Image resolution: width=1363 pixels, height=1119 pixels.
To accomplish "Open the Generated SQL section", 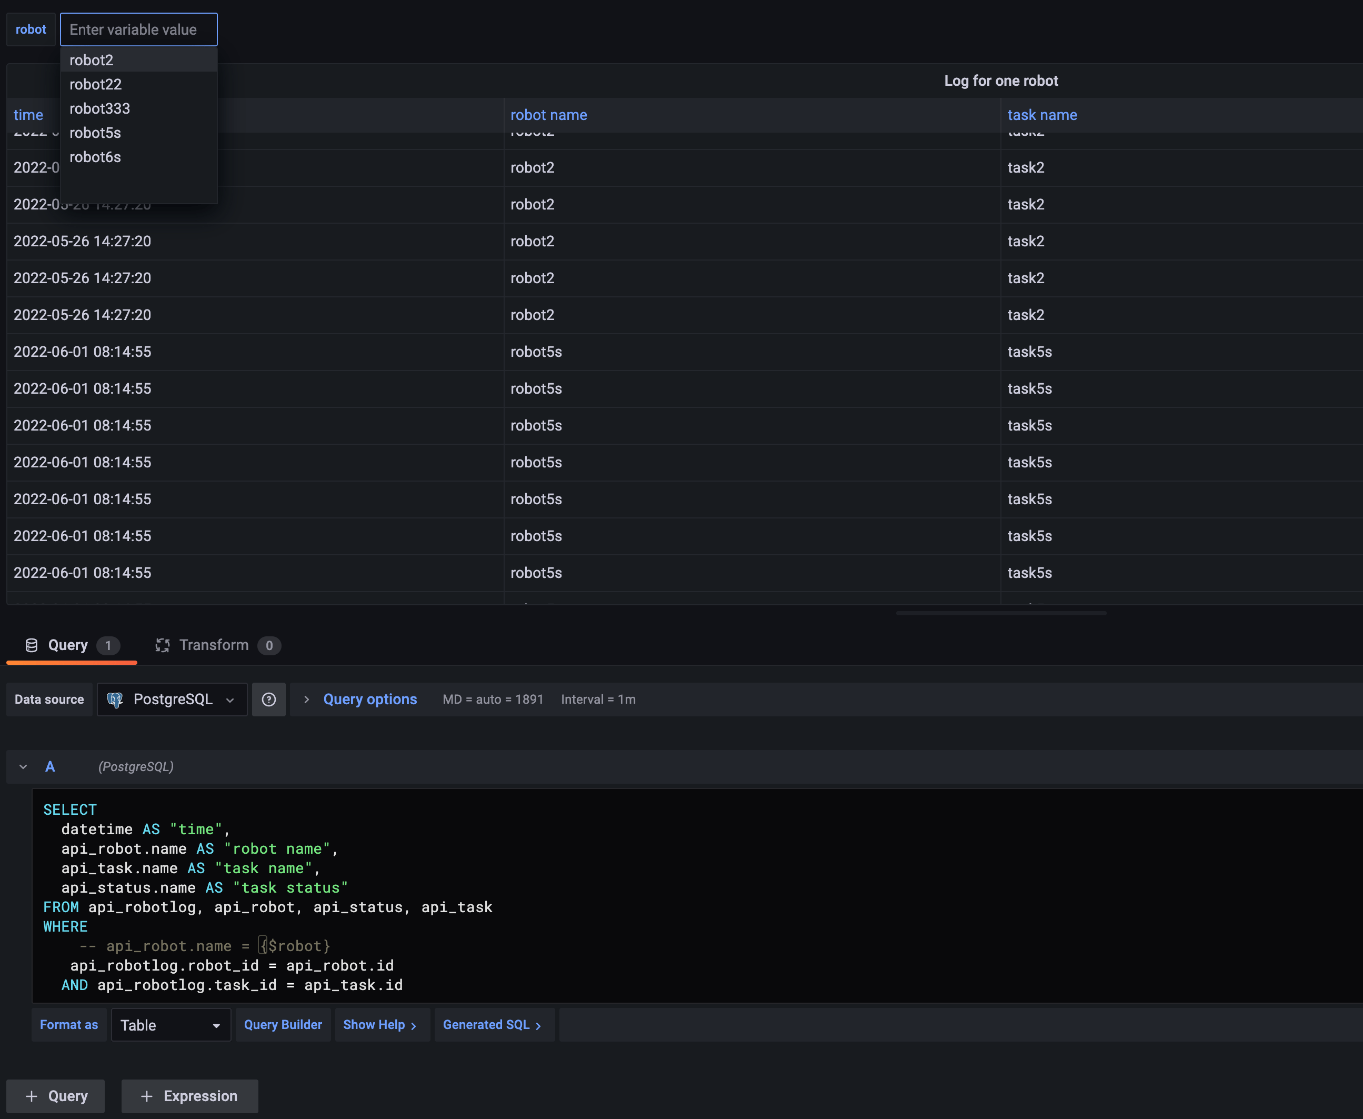I will coord(492,1025).
